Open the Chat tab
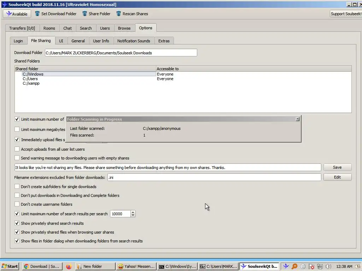The height and width of the screenshot is (271, 362). click(68, 28)
